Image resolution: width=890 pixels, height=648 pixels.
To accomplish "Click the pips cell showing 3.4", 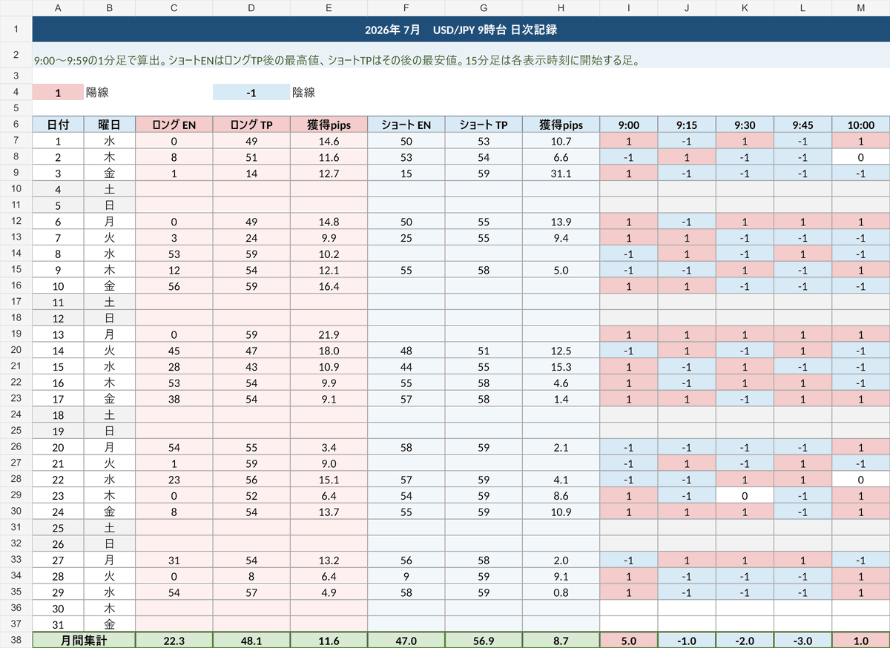I will pyautogui.click(x=328, y=446).
